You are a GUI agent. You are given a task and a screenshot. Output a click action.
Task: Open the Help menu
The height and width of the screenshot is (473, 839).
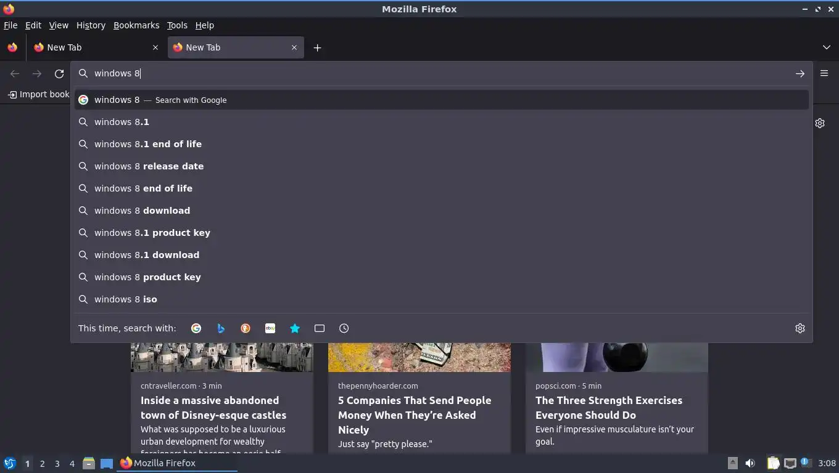point(205,25)
